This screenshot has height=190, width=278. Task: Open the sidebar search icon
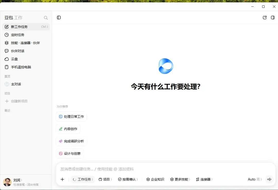point(46,18)
